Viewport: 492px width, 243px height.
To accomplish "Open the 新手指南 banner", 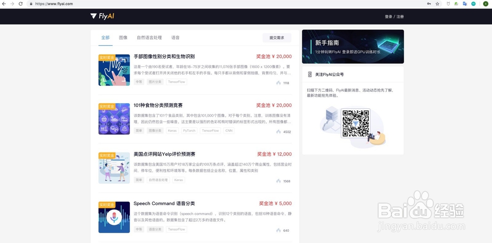I will [353, 46].
